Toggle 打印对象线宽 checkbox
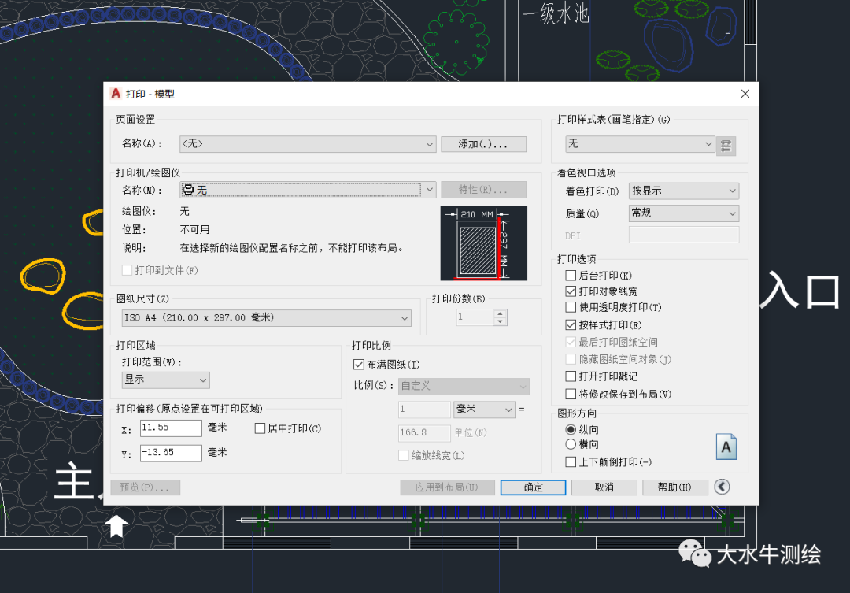 (571, 291)
